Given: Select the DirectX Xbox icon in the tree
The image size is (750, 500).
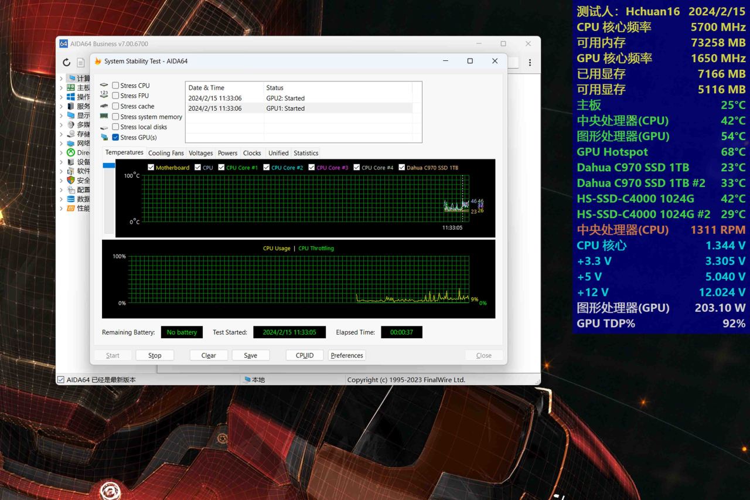Looking at the screenshot, I should pyautogui.click(x=71, y=152).
